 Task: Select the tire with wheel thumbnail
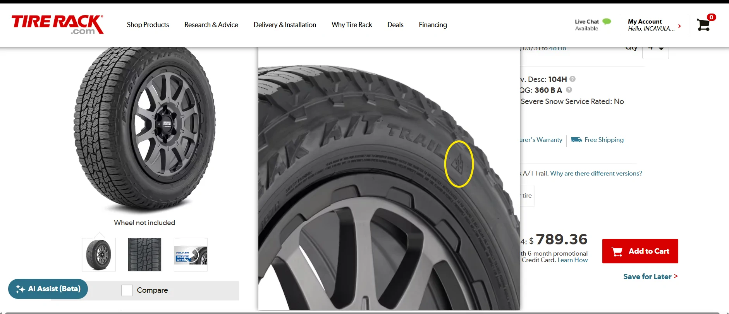99,254
